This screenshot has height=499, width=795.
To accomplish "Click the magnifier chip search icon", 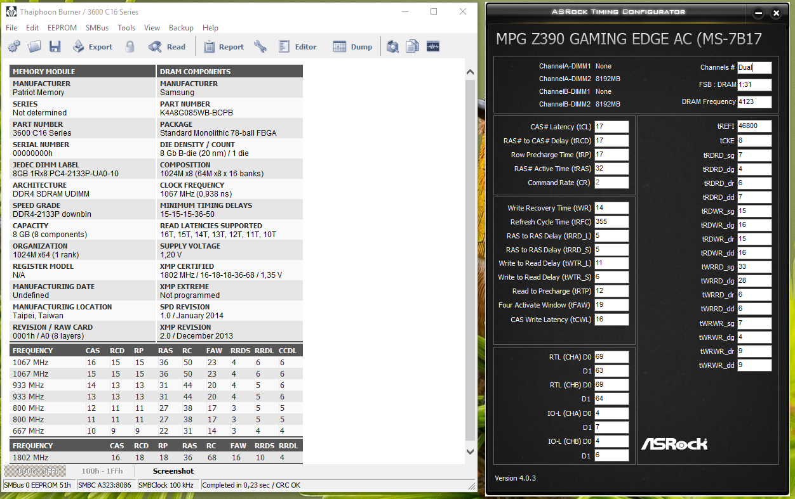I will coord(393,46).
